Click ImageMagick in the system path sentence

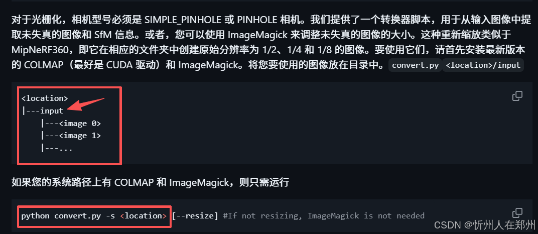[199, 183]
